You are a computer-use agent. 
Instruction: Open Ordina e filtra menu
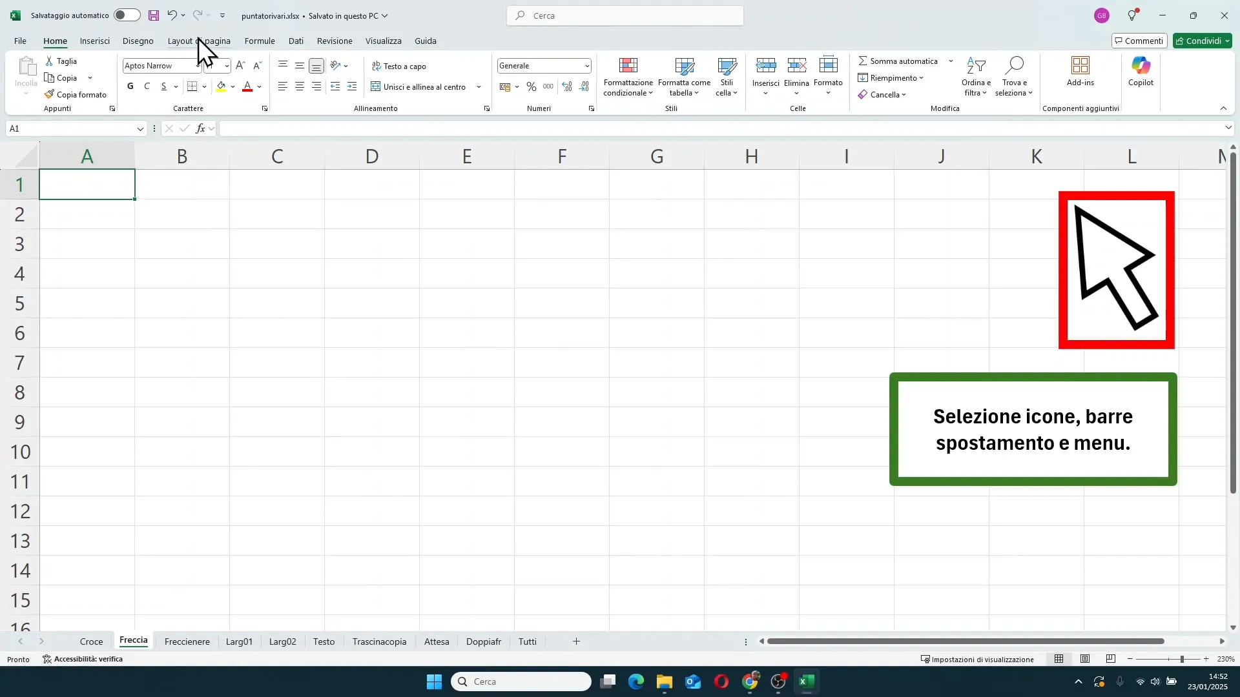click(976, 77)
